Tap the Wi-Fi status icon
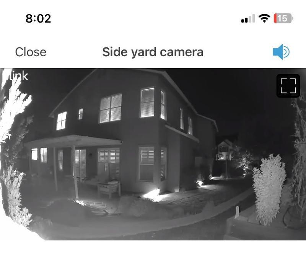Viewport: 306px width, 263px height. click(x=264, y=18)
